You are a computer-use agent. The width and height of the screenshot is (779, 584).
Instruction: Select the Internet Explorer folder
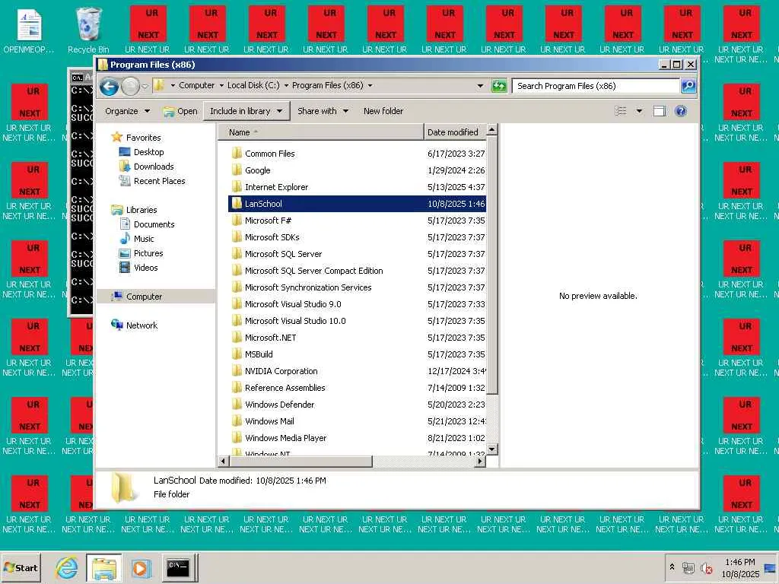tap(276, 187)
